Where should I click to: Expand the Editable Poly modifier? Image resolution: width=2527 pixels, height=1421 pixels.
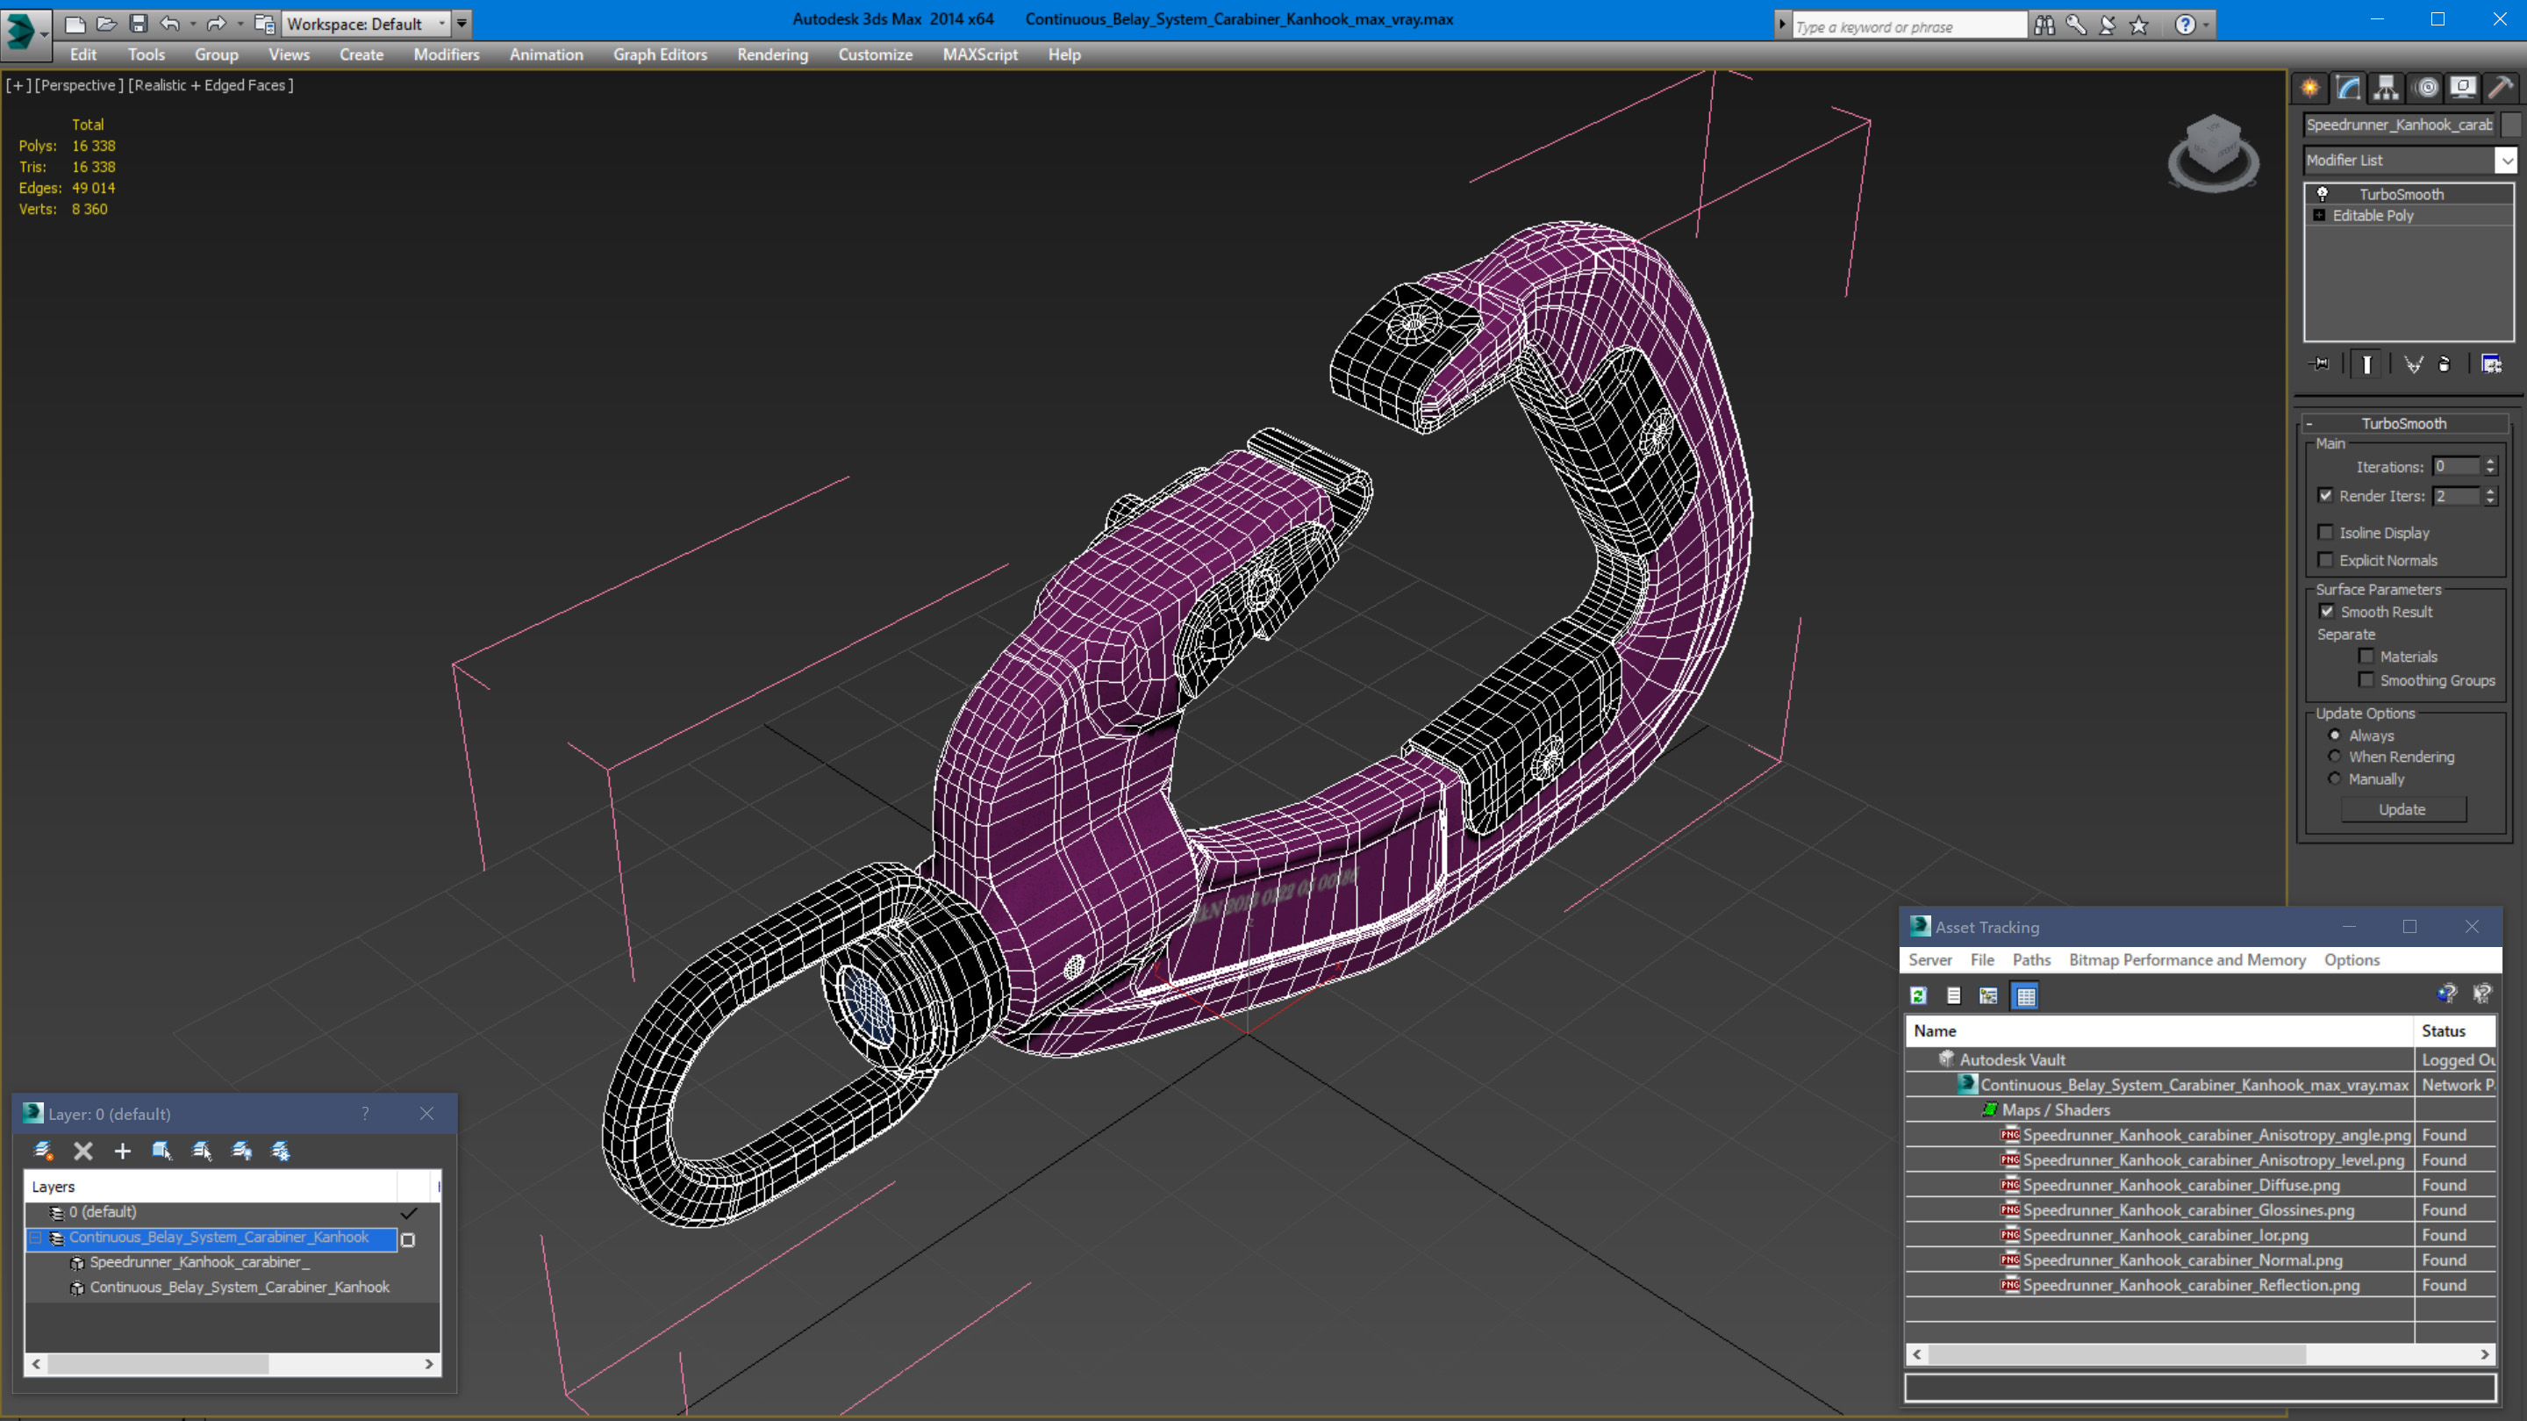click(2319, 216)
